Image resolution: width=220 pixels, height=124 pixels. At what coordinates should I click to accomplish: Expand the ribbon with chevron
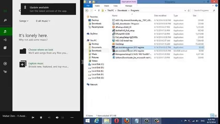(213, 6)
